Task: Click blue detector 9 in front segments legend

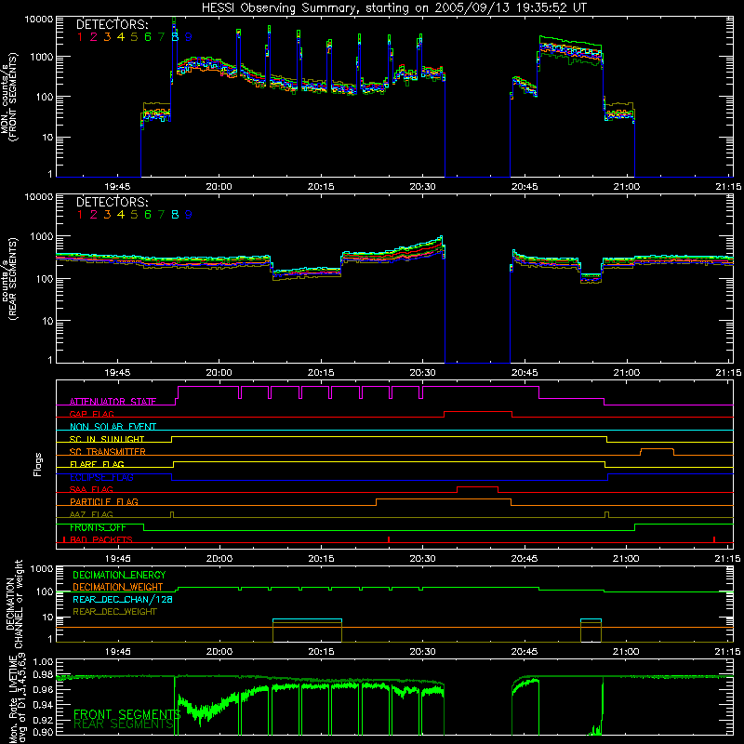Action: (x=189, y=37)
